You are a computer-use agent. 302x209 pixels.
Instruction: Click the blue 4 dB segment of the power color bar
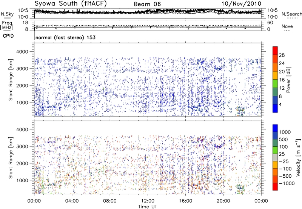pos(275,108)
